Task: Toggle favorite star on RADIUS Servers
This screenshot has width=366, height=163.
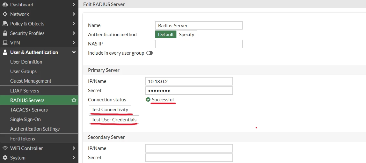Action: 74,100
